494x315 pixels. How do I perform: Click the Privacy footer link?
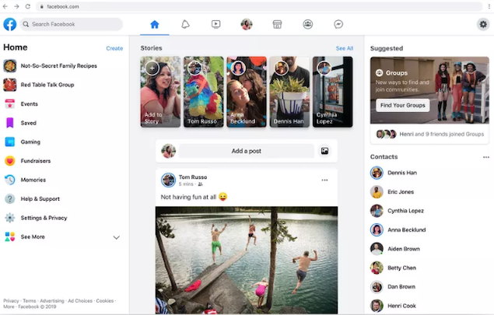(x=11, y=301)
